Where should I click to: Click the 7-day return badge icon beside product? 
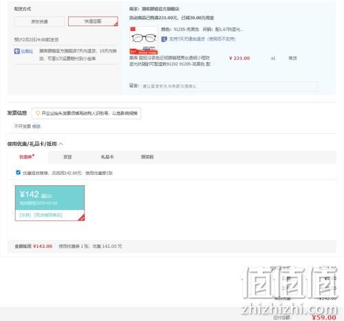pos(164,39)
